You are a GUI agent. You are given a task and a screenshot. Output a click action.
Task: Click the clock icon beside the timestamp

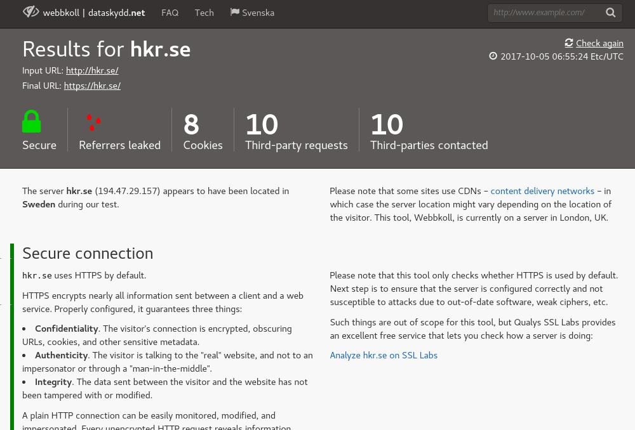click(493, 56)
